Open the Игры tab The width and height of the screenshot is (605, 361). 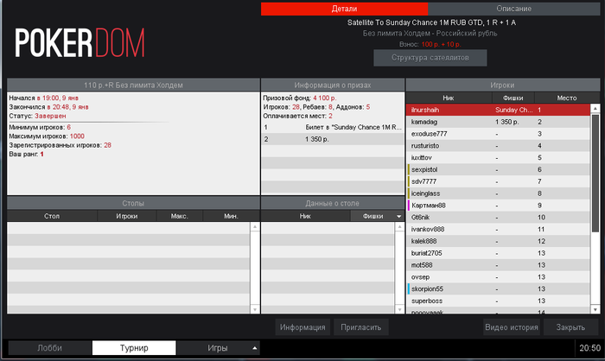point(218,348)
